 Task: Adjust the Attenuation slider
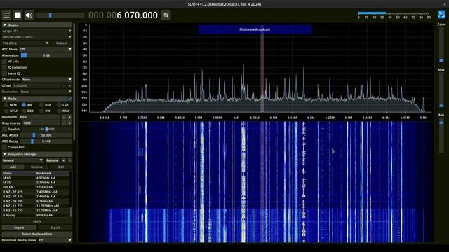tap(46, 55)
